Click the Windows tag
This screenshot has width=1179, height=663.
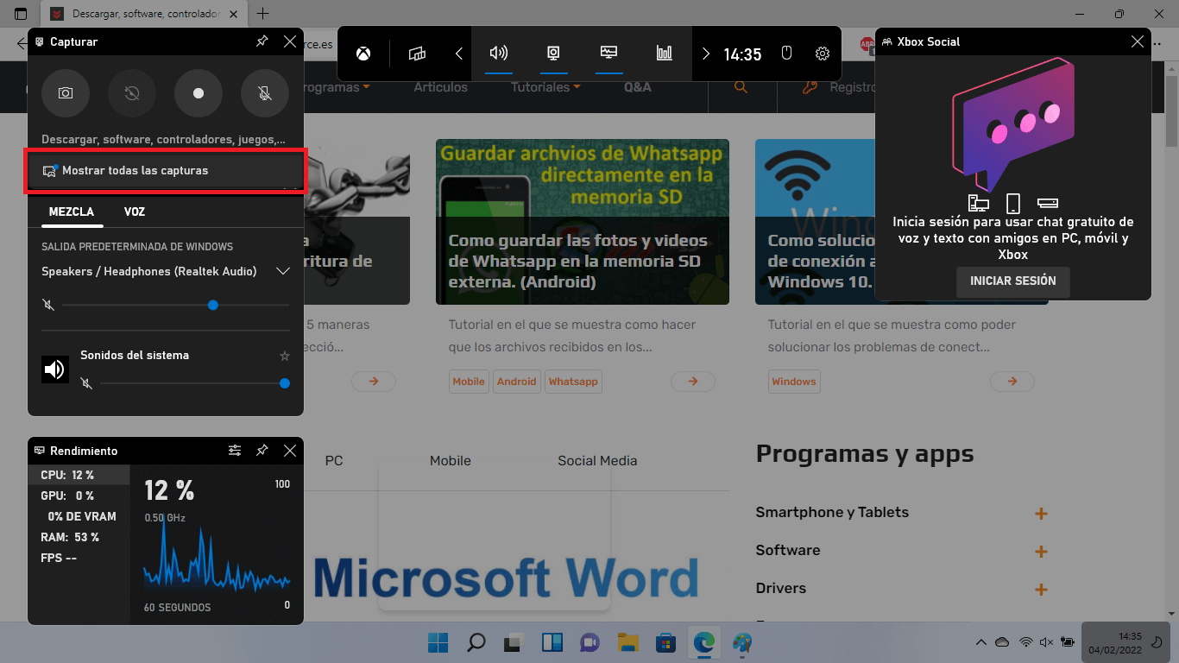point(794,382)
